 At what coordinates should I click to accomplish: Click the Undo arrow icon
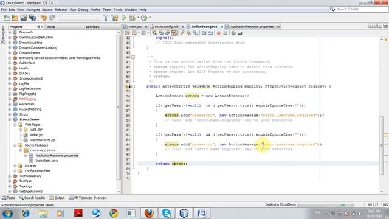pos(44,18)
